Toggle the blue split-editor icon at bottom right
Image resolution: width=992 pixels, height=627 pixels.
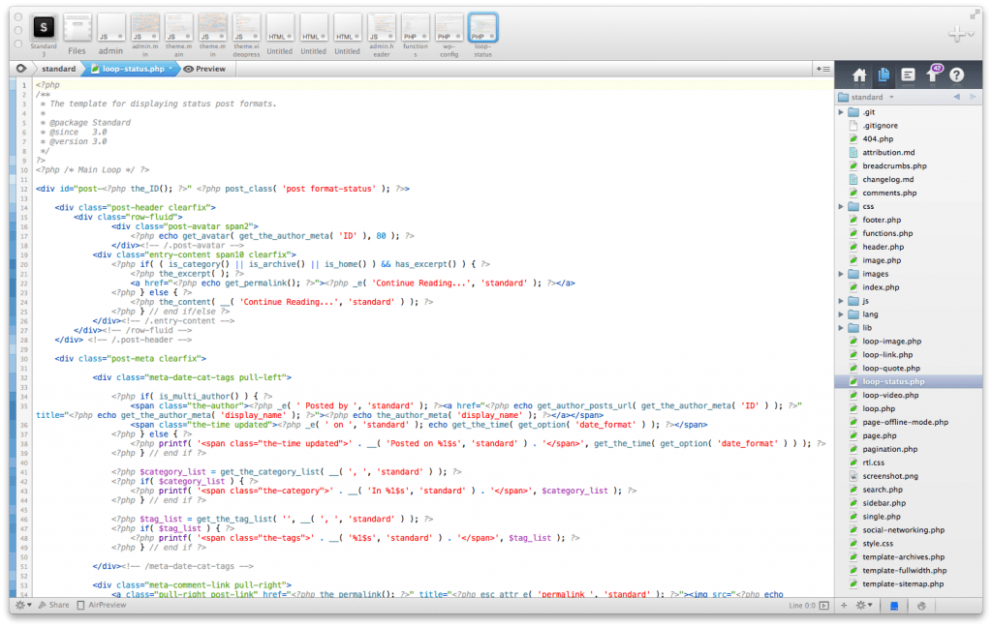tap(894, 606)
